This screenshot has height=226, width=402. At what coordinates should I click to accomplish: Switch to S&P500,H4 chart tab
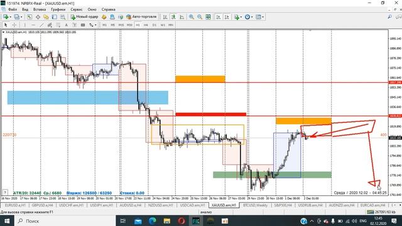pyautogui.click(x=283, y=205)
